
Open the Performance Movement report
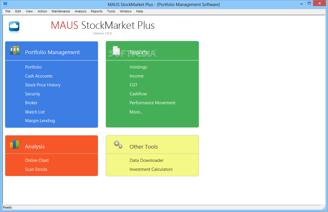(x=153, y=103)
